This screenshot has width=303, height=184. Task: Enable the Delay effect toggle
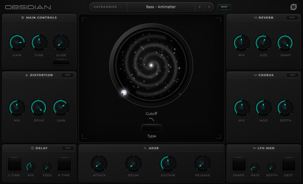[x=68, y=148]
